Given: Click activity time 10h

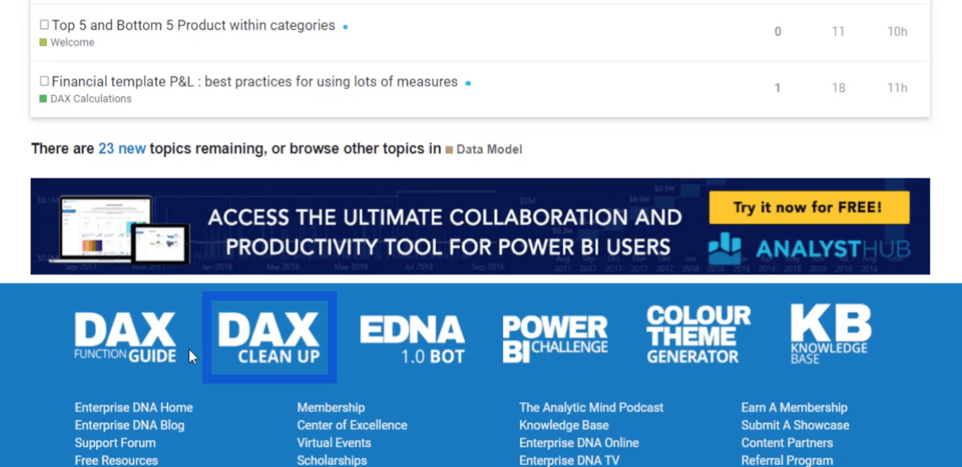Looking at the screenshot, I should click(x=898, y=32).
